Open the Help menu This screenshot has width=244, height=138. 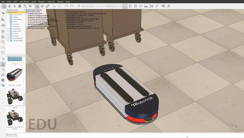click(68, 2)
